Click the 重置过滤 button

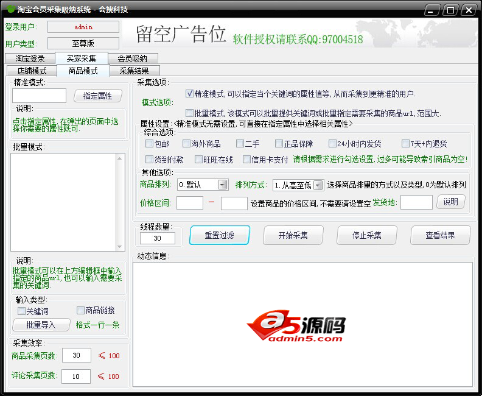coord(219,235)
